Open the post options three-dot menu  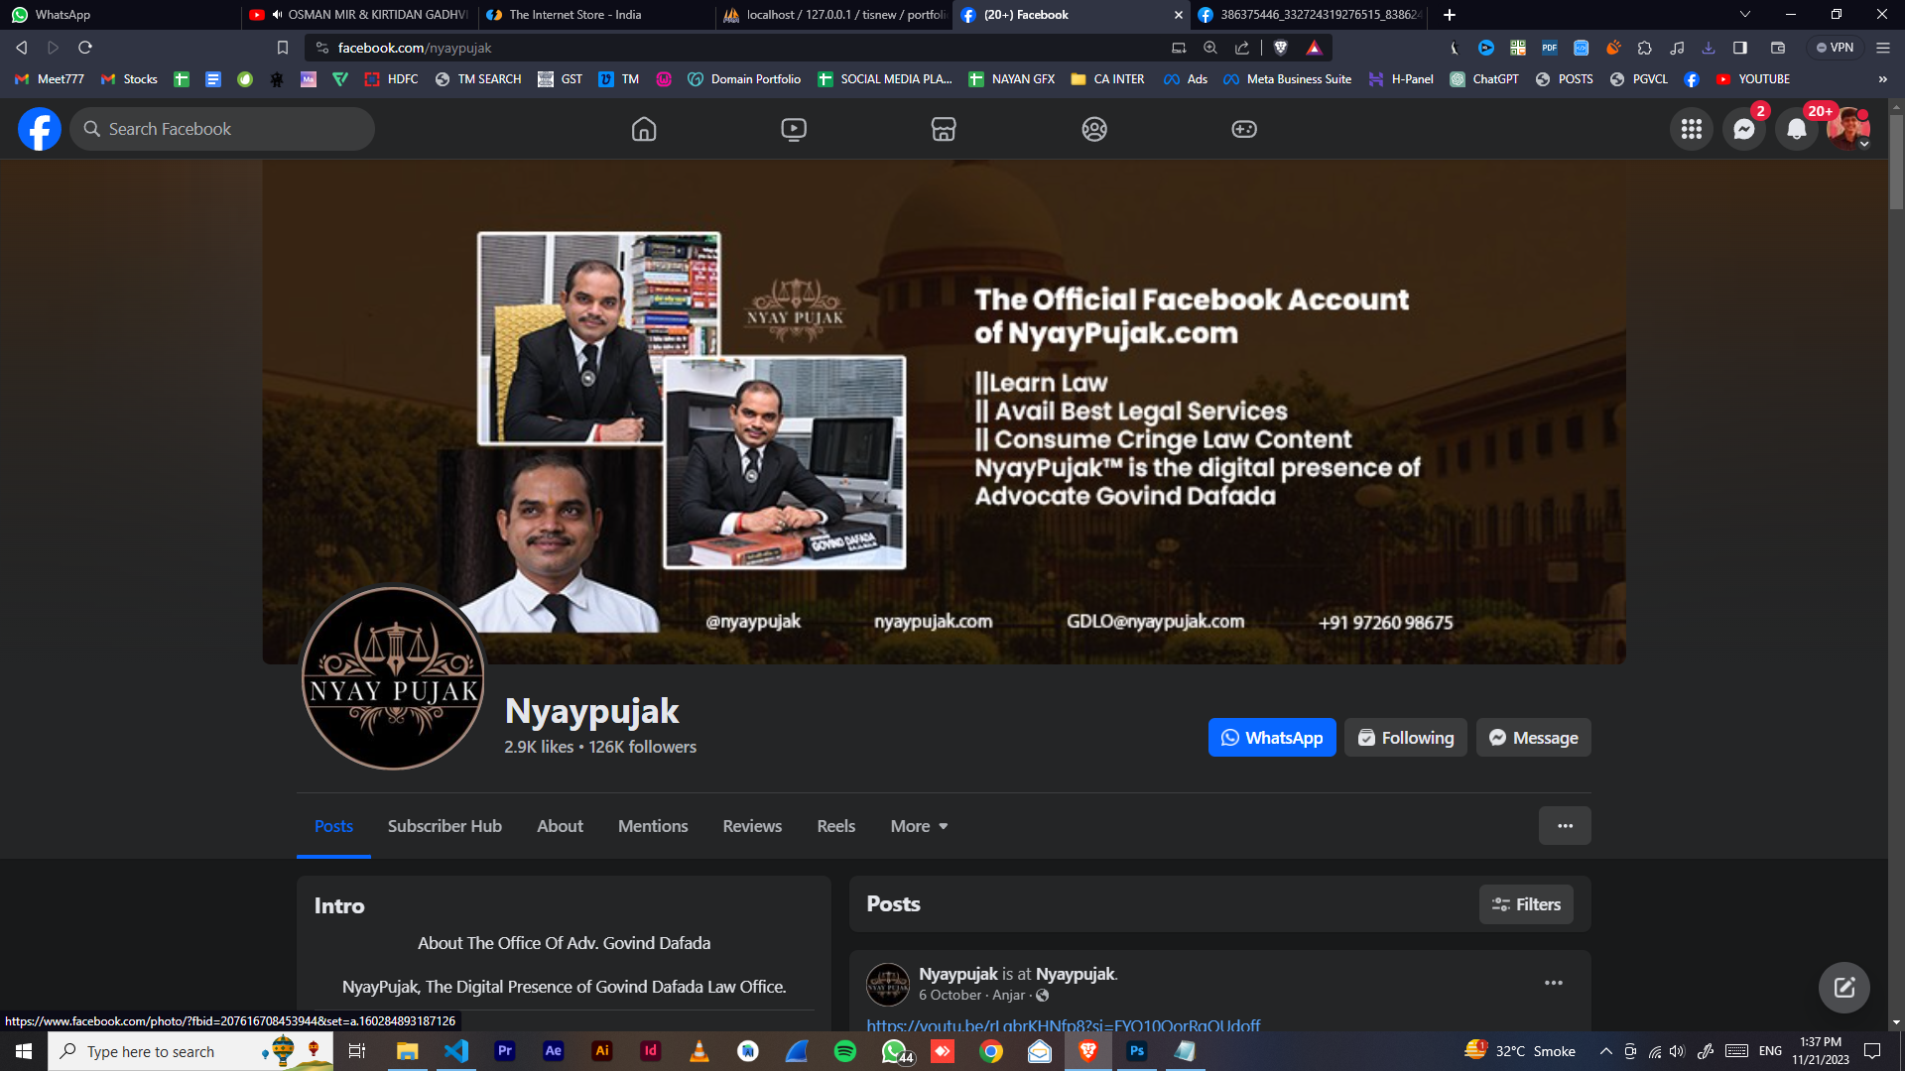[1554, 983]
